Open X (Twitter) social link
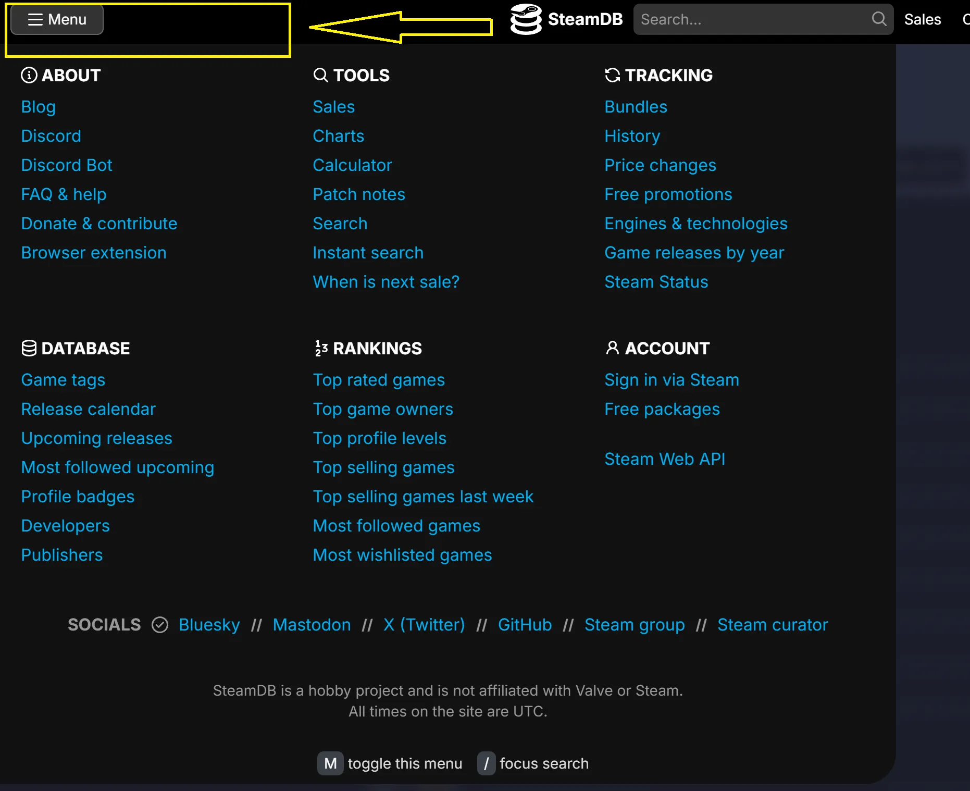Viewport: 970px width, 791px height. tap(425, 625)
